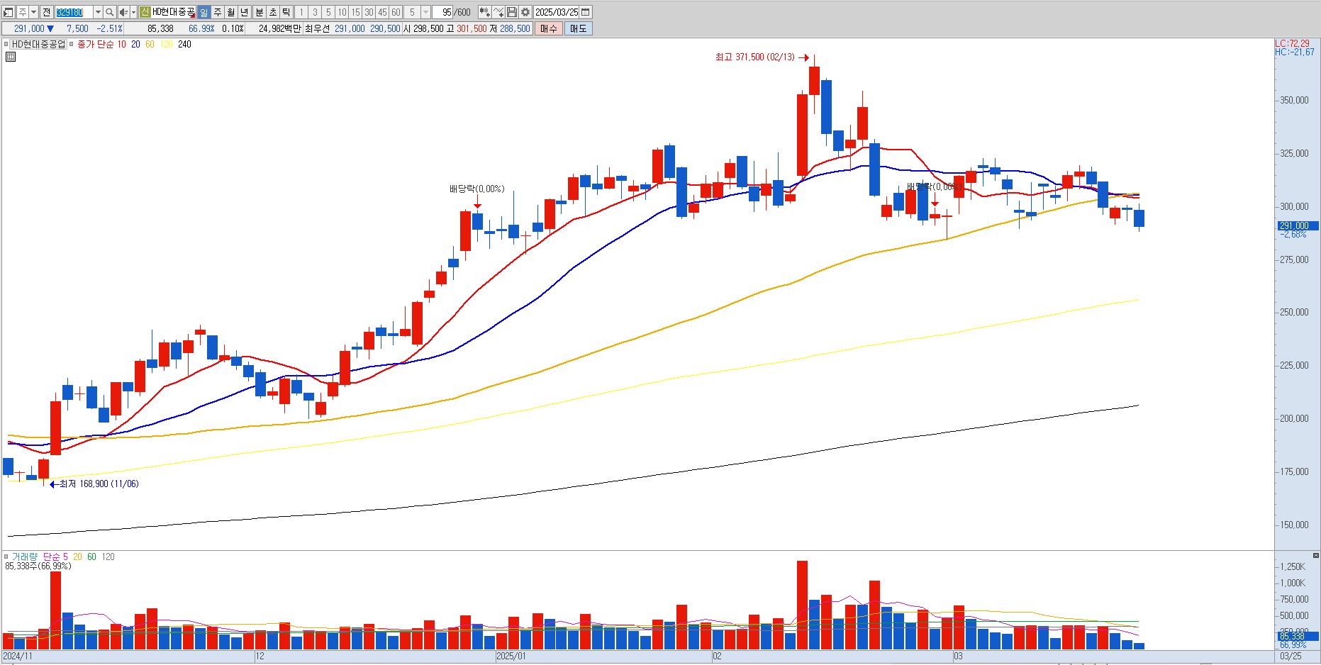Select tick 틱 chart period
Viewport: 1321px width, 665px height.
[286, 12]
